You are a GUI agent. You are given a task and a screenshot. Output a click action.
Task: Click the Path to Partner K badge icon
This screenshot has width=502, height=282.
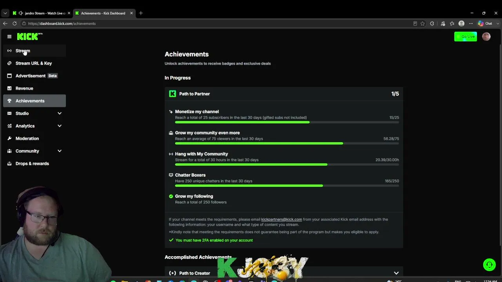coord(173,94)
